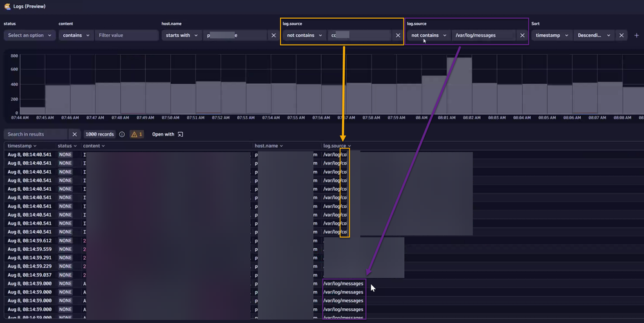The width and height of the screenshot is (644, 323).
Task: Remove the Sort setting with X
Action: [621, 35]
